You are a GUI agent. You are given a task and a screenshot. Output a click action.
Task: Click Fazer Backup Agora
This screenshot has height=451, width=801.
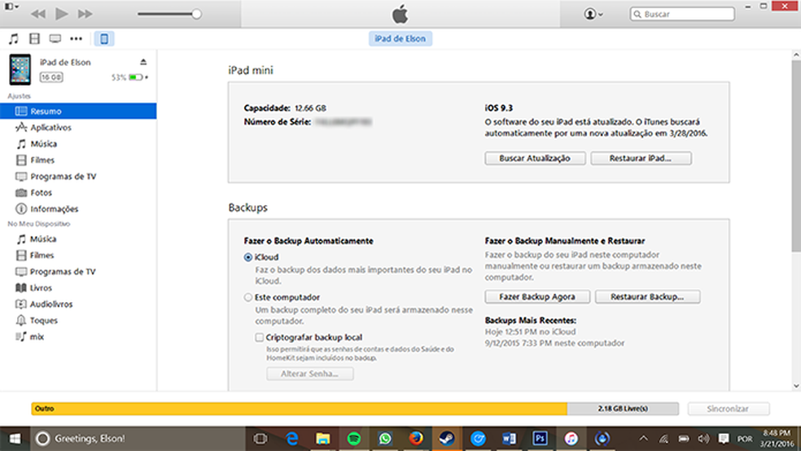537,297
